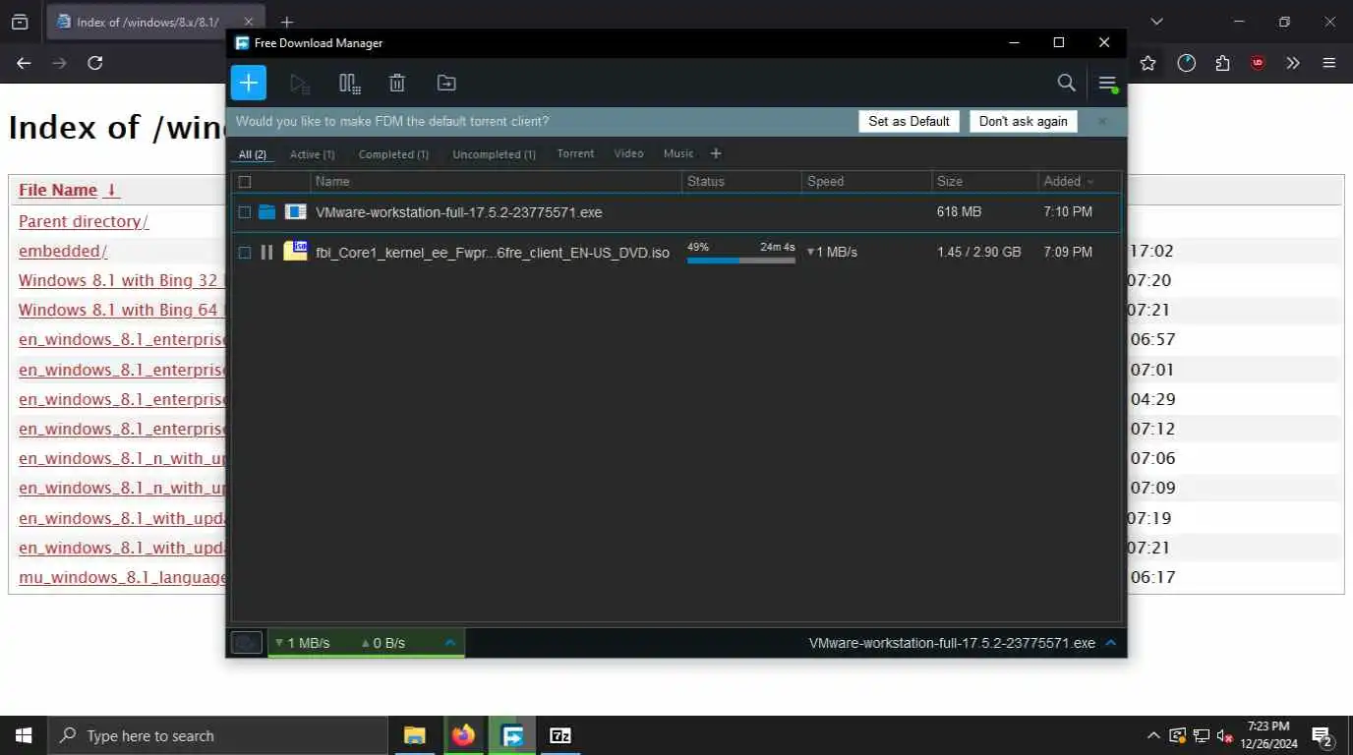Pause the fbl_Core1 ISO download

[x=266, y=253]
